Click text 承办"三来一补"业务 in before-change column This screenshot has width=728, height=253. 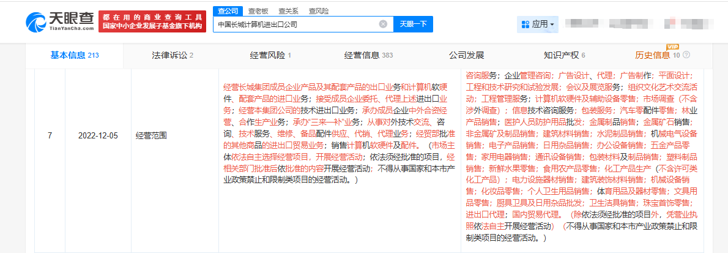[x=325, y=122]
